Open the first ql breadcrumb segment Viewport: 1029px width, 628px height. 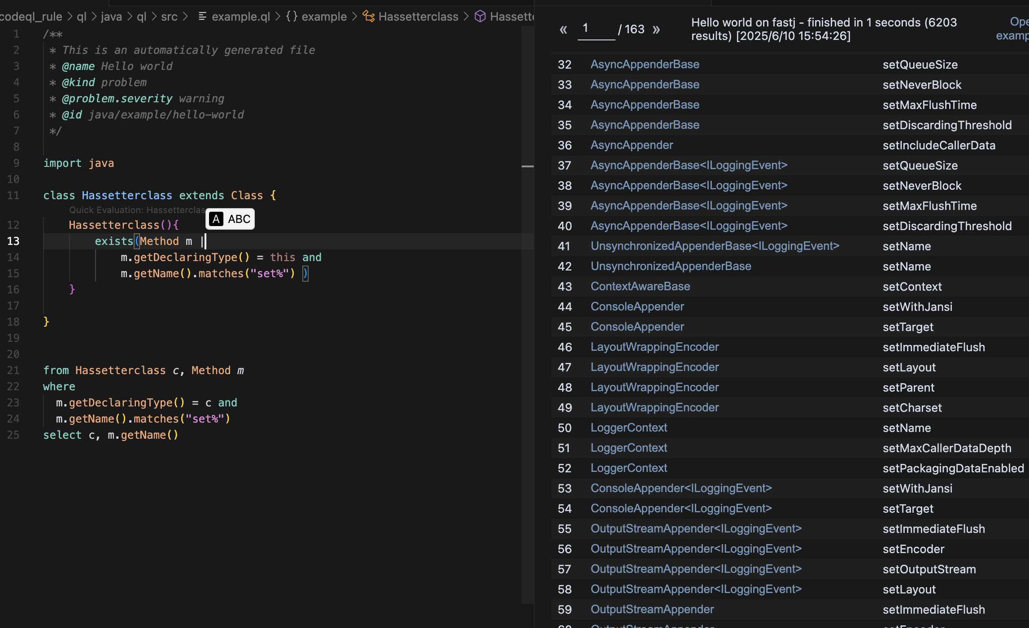click(82, 17)
